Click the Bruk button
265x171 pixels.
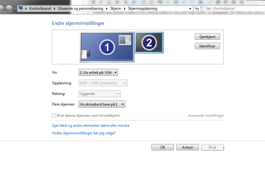tap(212, 147)
